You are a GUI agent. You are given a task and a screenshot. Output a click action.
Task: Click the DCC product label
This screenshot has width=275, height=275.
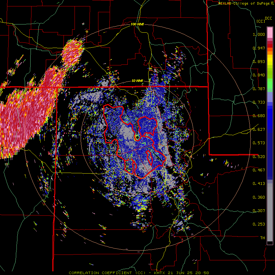click(x=269, y=18)
